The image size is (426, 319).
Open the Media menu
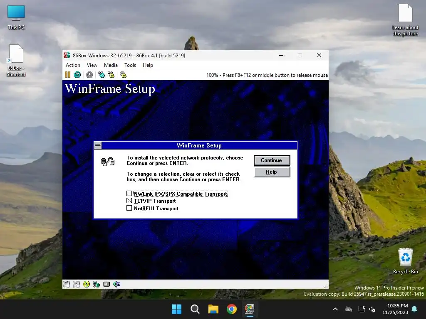(x=111, y=65)
